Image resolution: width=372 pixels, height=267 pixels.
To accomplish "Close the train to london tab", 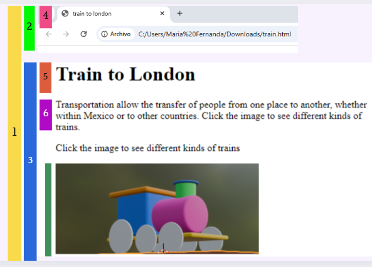I will tap(162, 13).
